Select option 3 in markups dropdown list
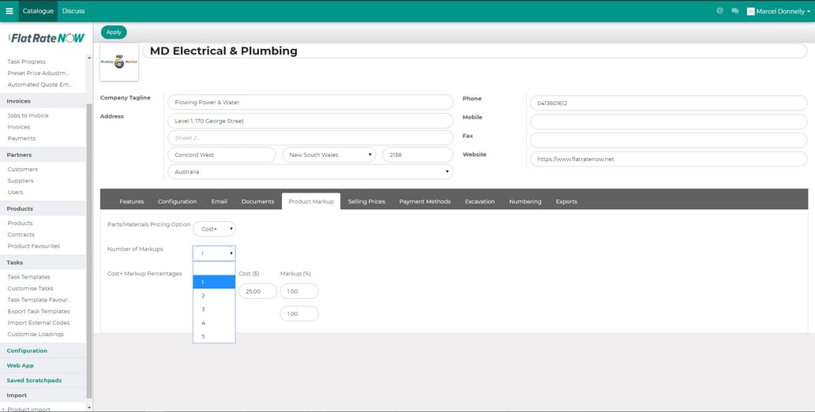 point(213,309)
